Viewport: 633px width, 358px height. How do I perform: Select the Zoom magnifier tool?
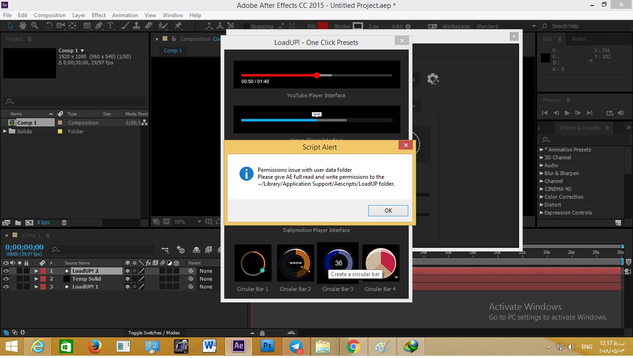[35, 26]
